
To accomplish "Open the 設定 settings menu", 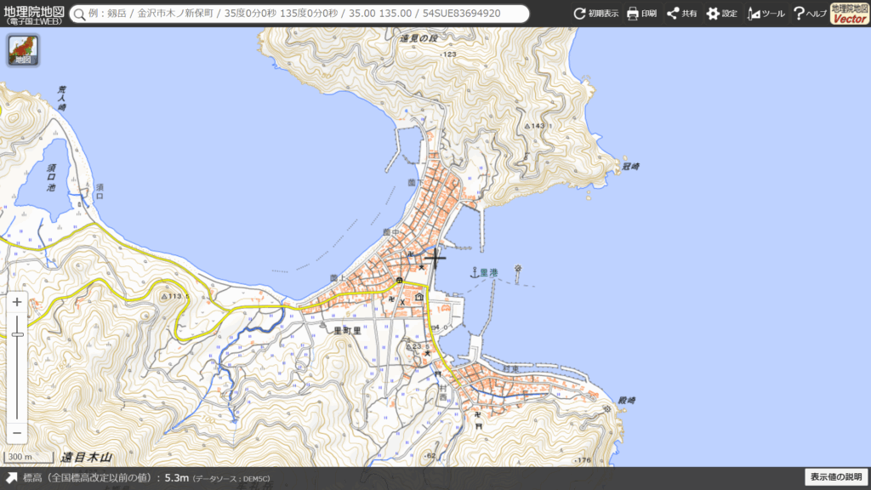I will 721,14.
